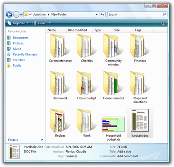Edit Authors field Flavius; Claudia
Viewport: 174px width, 167px height.
(76, 152)
